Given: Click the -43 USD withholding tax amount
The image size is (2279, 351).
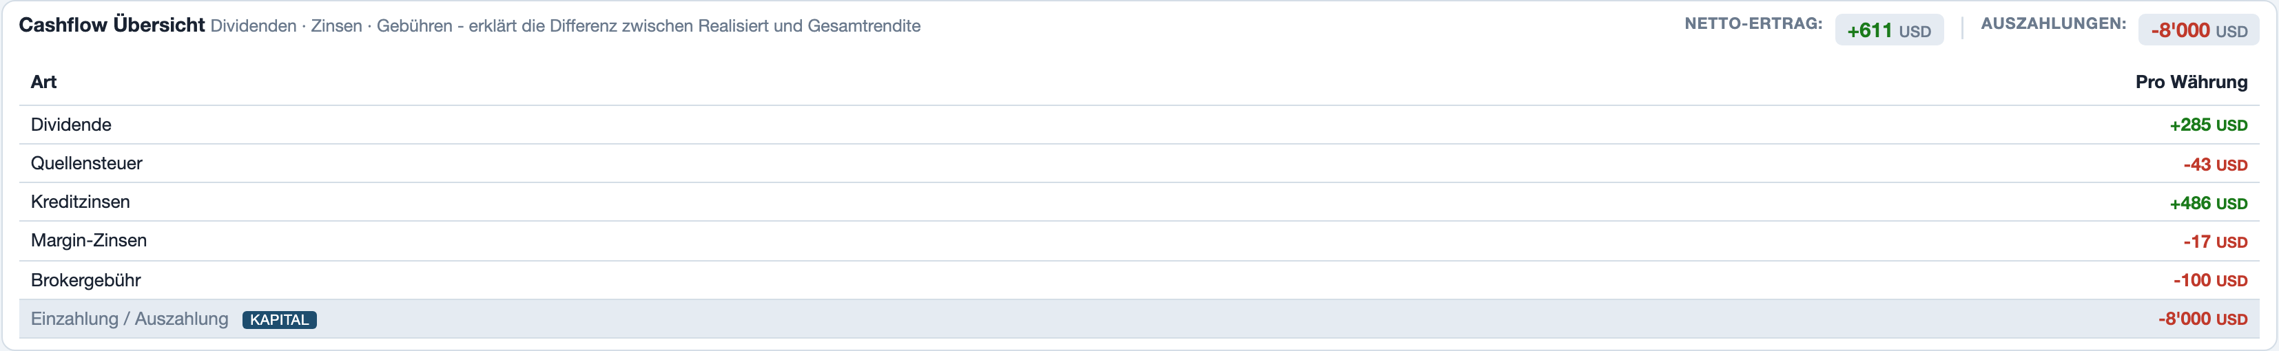Looking at the screenshot, I should pyautogui.click(x=2216, y=164).
